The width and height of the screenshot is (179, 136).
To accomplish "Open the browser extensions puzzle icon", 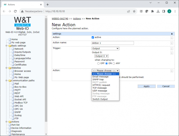I will pyautogui.click(x=152, y=11).
